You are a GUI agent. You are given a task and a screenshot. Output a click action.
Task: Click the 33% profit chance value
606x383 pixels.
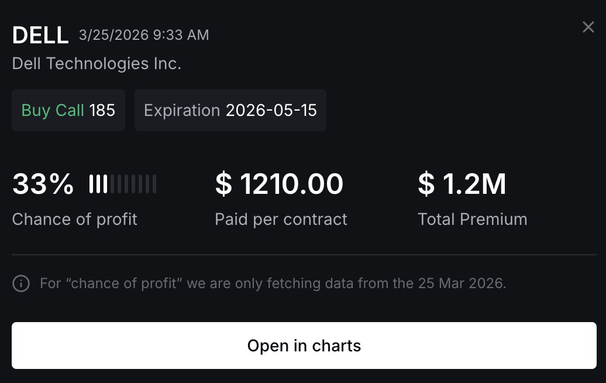(x=43, y=184)
